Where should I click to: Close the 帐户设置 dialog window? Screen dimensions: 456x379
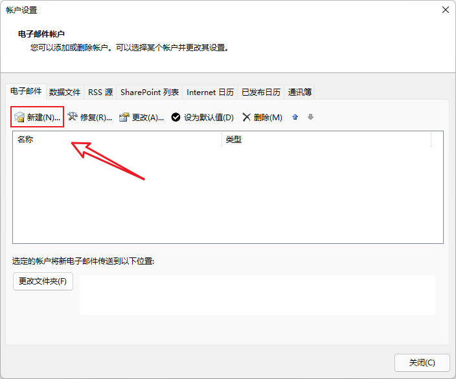(x=445, y=10)
